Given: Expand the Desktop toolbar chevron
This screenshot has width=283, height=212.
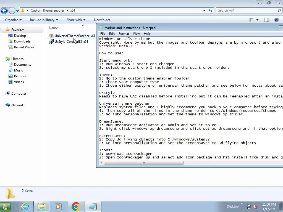Looking at the screenshot, I should [242, 204].
